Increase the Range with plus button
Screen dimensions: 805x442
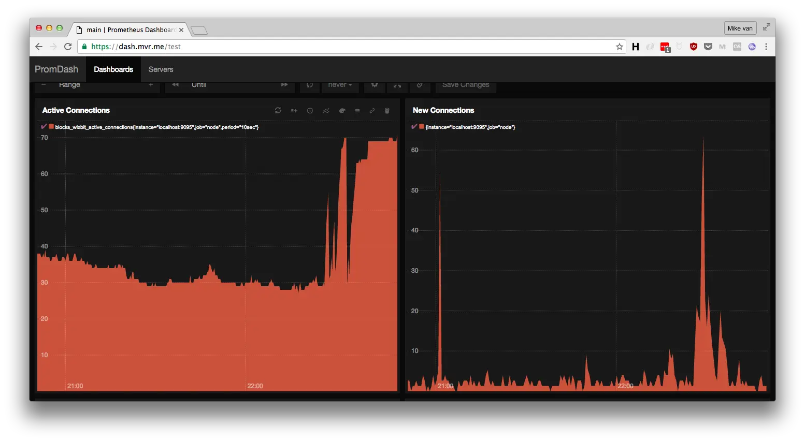(x=151, y=85)
